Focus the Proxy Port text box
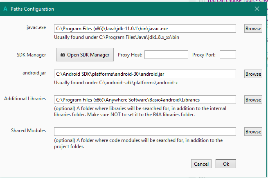The width and height of the screenshot is (268, 178). (228, 55)
